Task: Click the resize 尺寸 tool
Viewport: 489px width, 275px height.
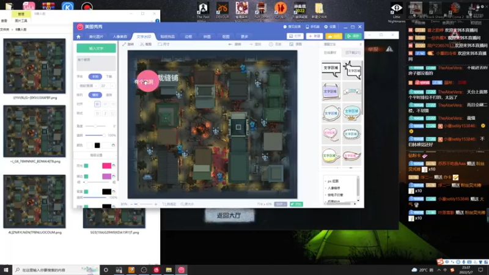Action: tap(164, 44)
